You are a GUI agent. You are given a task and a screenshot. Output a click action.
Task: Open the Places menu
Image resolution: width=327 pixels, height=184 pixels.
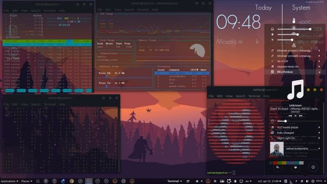27,181
